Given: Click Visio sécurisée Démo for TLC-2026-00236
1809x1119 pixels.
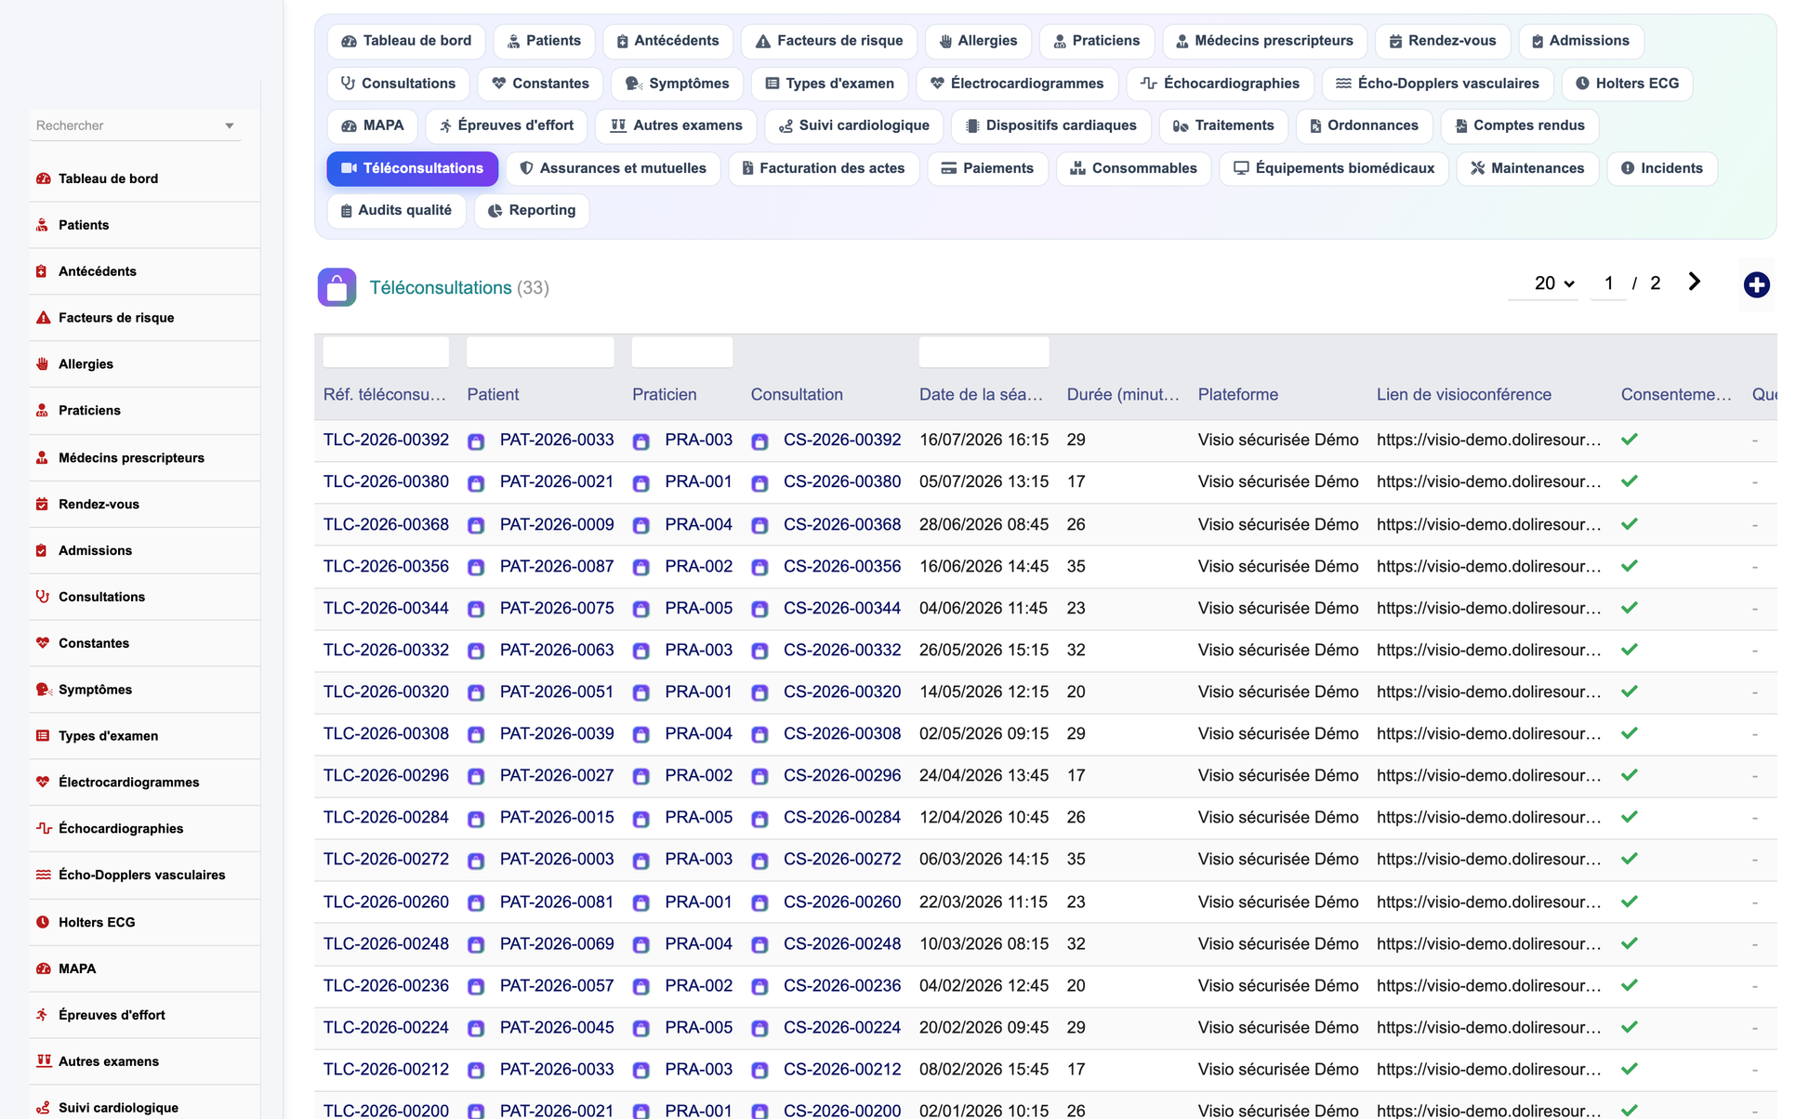Looking at the screenshot, I should pyautogui.click(x=1278, y=985).
